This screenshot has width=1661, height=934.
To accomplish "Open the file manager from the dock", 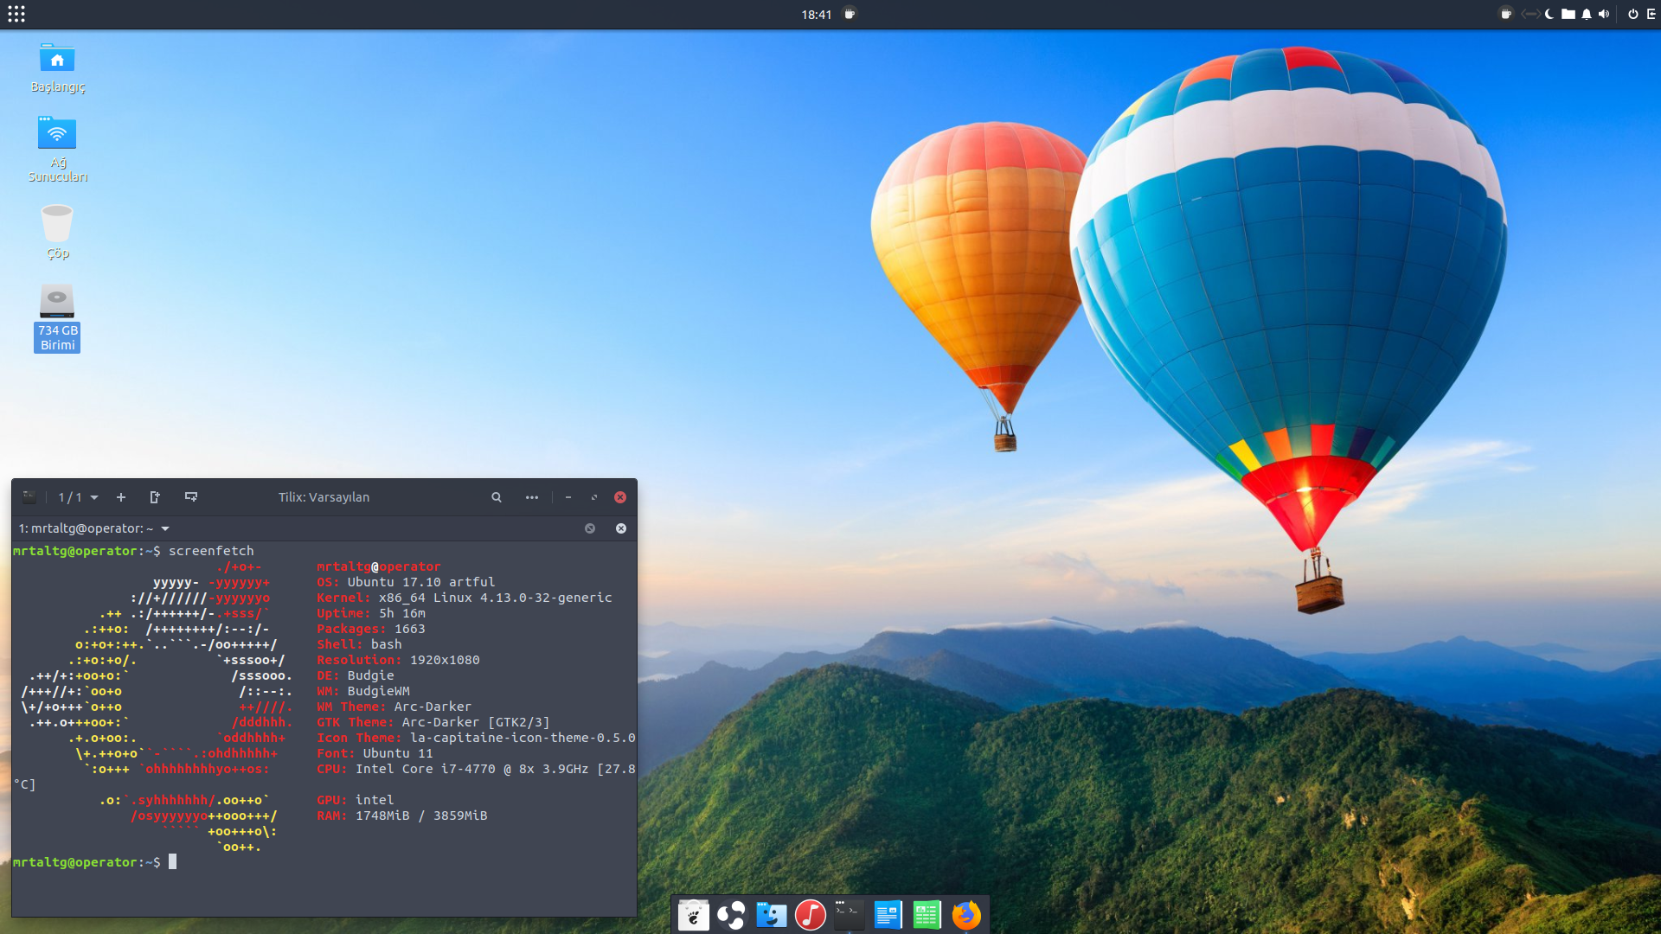I will point(771,914).
